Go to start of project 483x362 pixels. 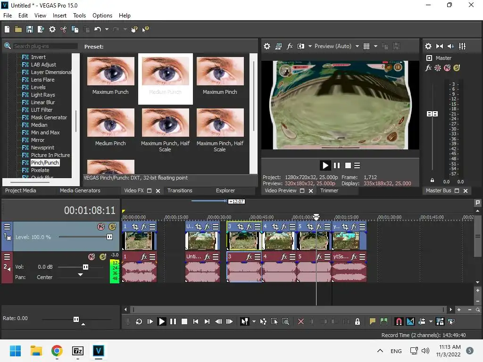[x=196, y=321]
